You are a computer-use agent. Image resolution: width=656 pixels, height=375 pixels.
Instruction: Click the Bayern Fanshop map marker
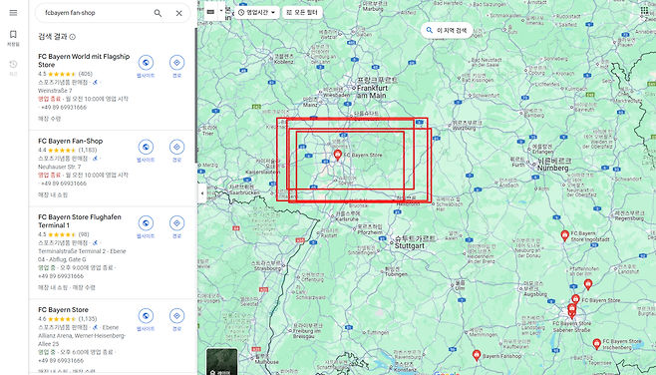click(477, 355)
